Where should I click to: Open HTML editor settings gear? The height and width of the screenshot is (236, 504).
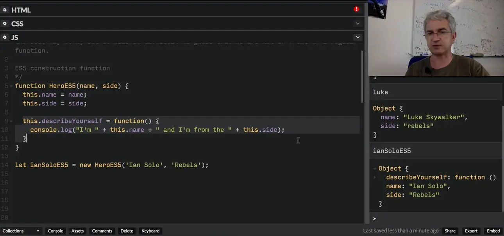(5, 10)
